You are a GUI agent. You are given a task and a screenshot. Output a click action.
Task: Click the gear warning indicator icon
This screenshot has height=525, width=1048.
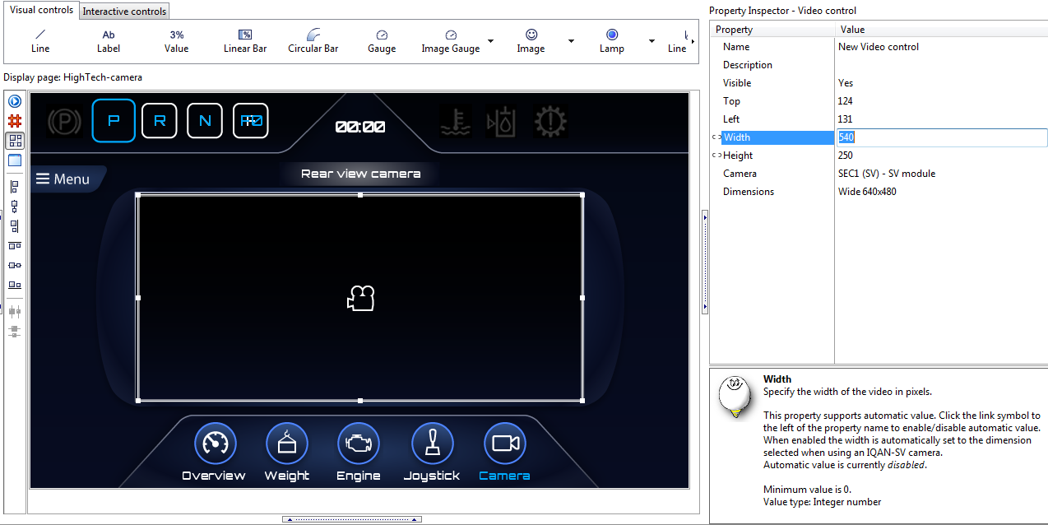(550, 122)
